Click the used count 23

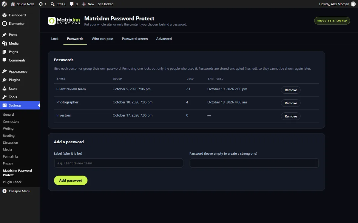188,89
